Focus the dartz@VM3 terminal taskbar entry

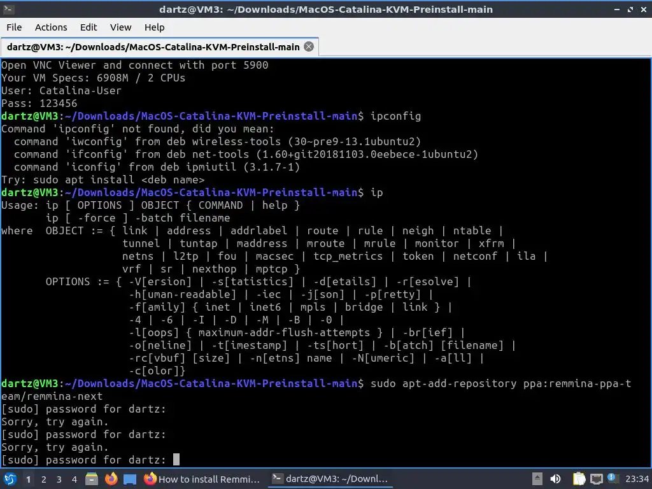330,479
